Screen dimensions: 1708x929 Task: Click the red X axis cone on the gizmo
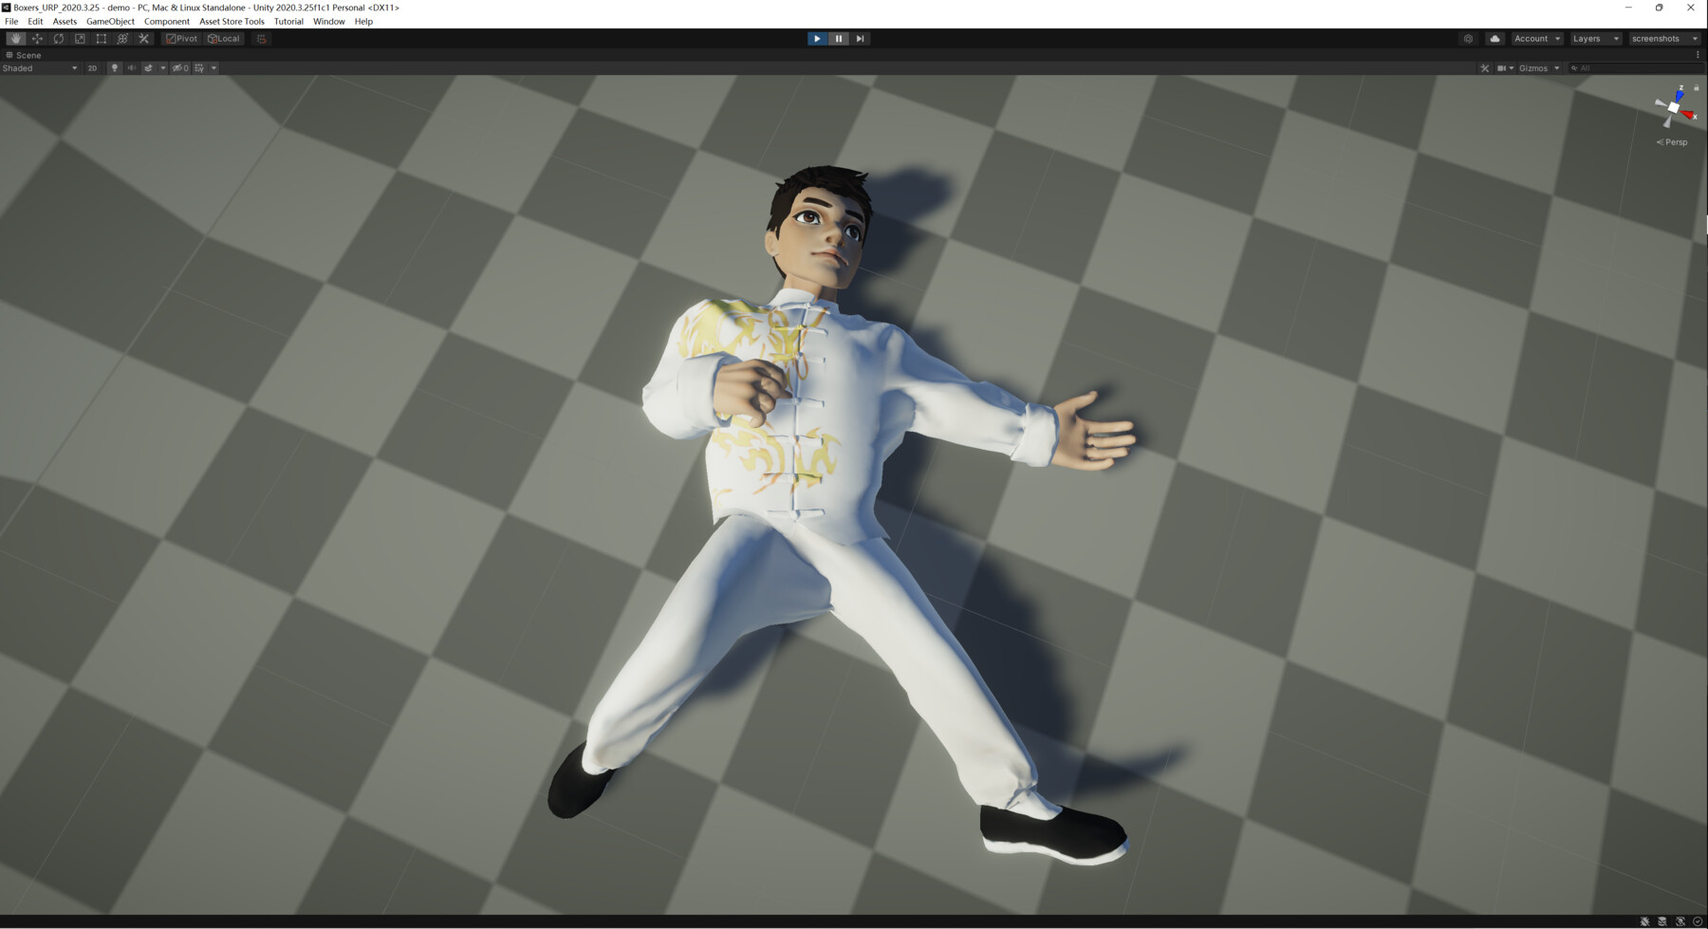coord(1689,115)
